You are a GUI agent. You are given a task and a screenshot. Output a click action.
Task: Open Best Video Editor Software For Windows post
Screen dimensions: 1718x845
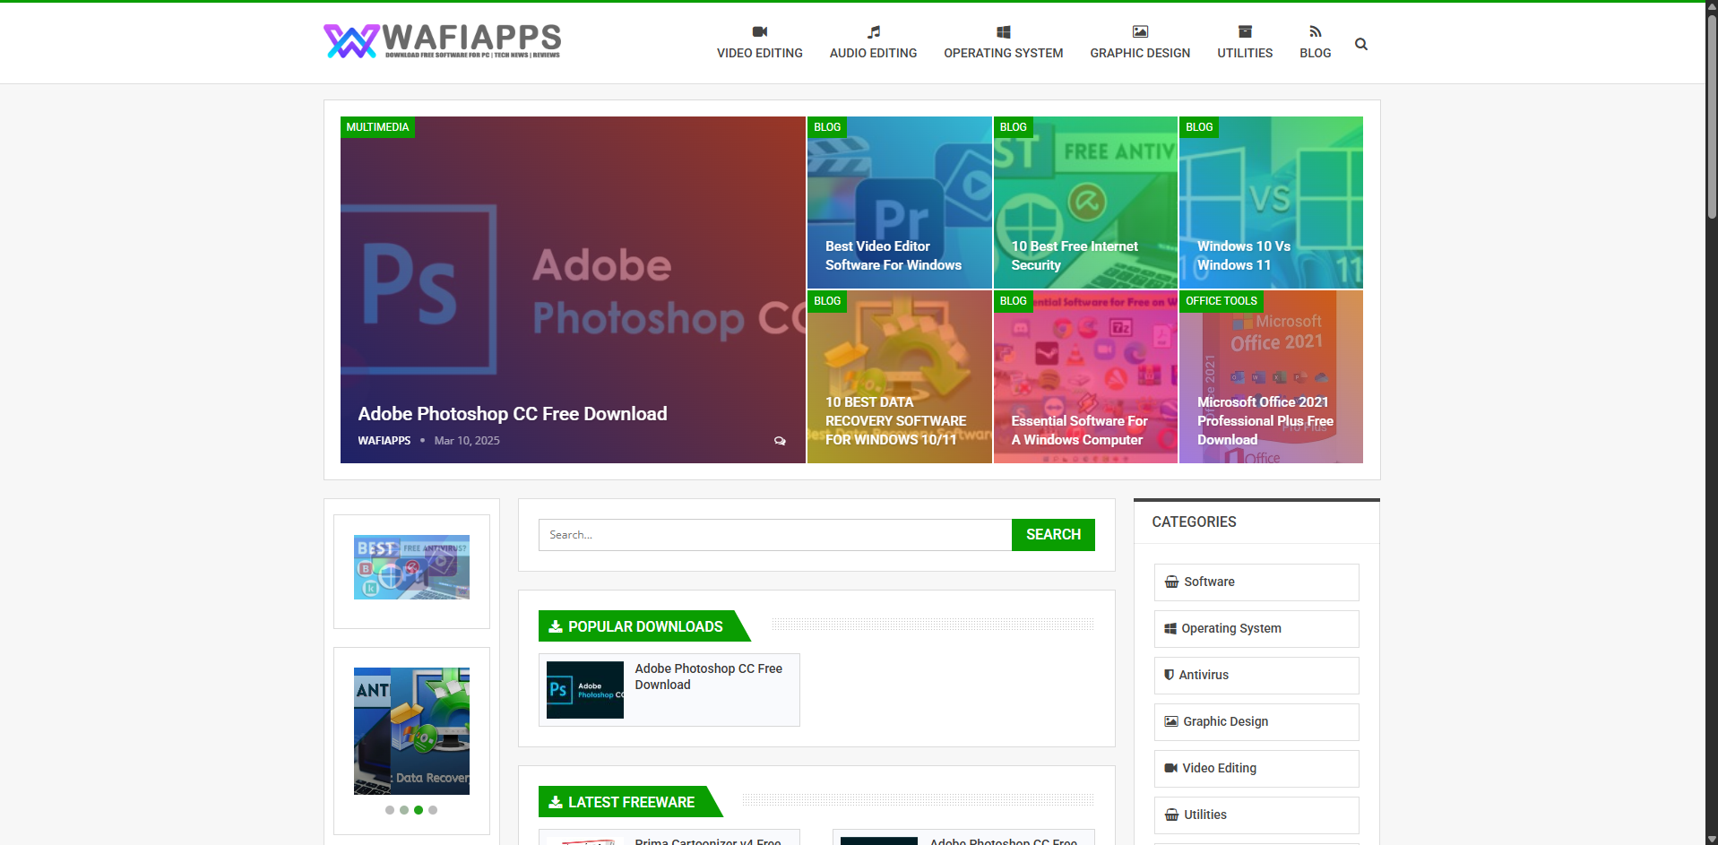tap(894, 255)
